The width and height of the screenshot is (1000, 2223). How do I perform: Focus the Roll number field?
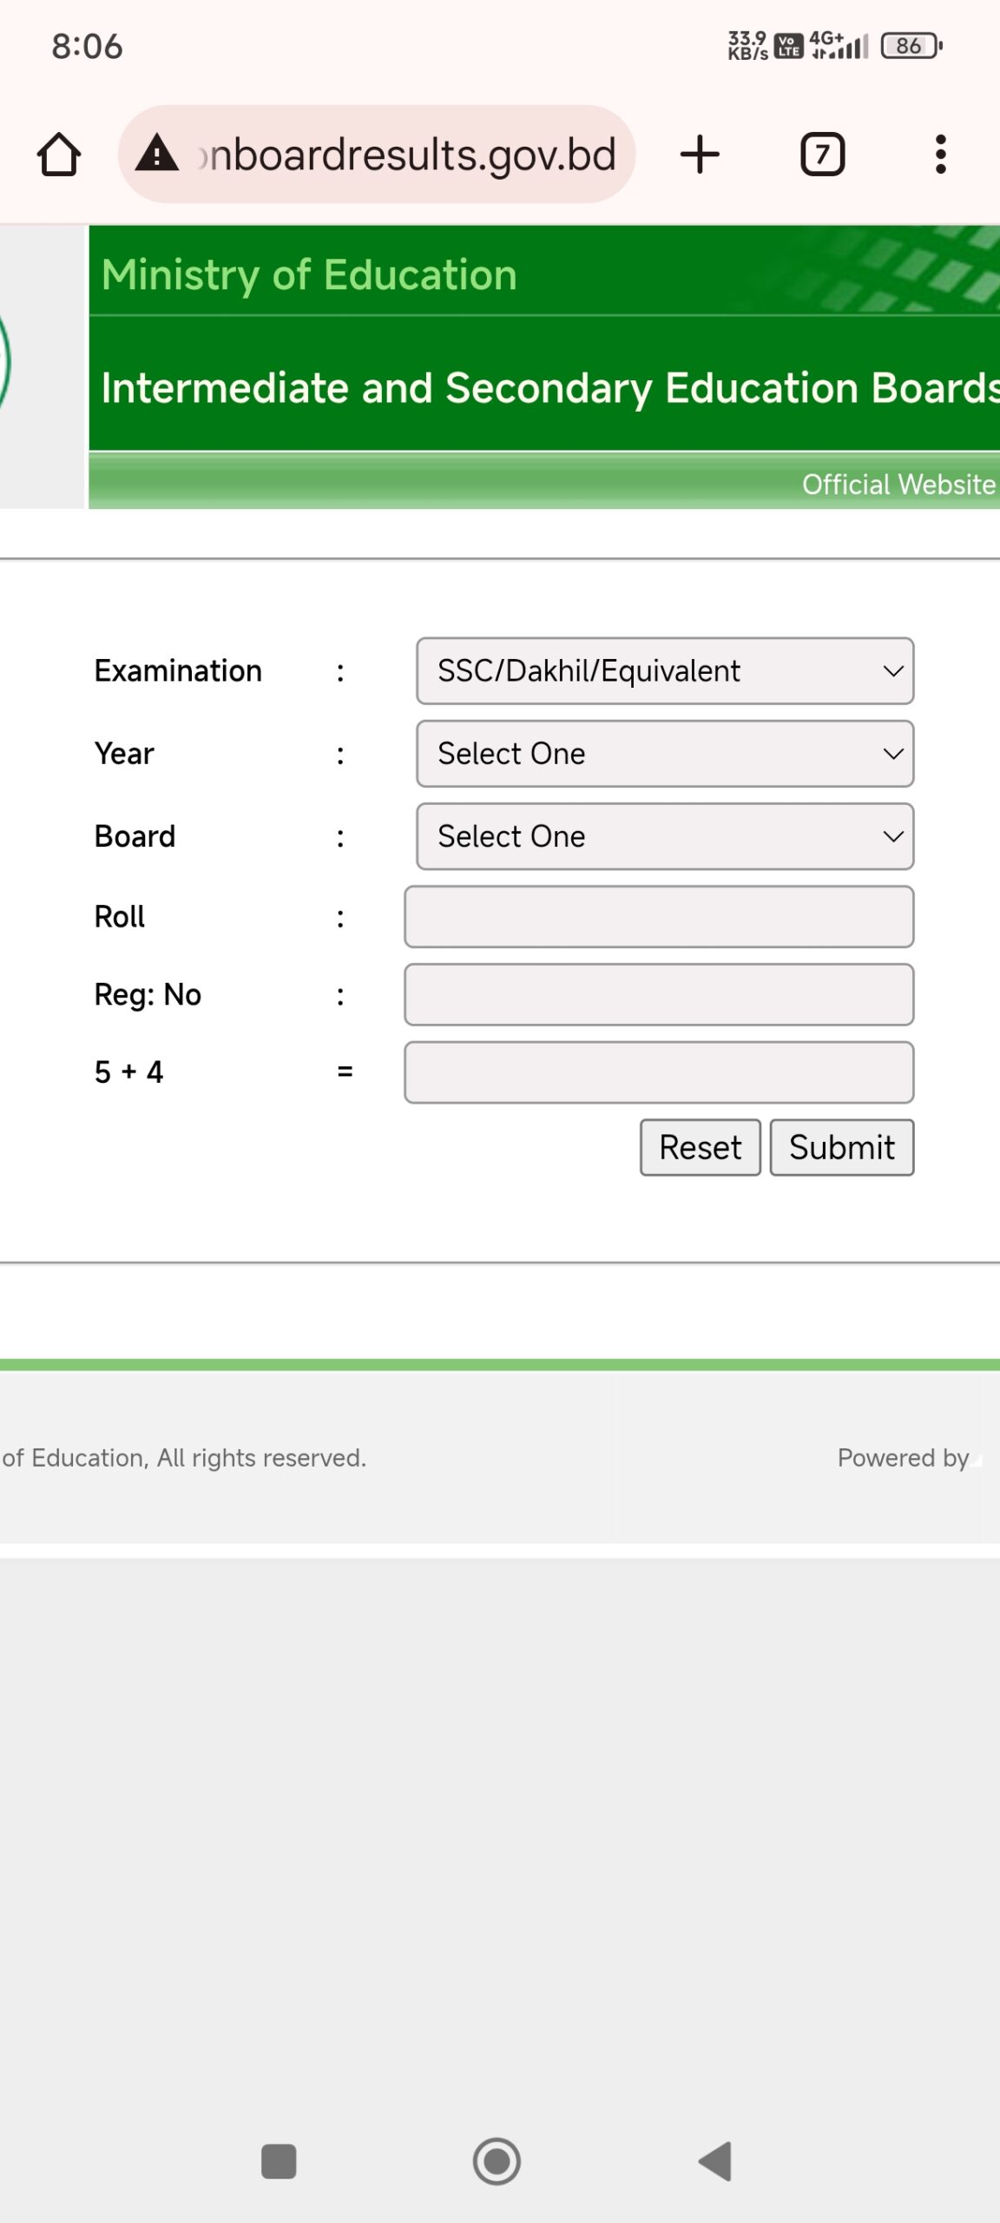[x=659, y=917]
